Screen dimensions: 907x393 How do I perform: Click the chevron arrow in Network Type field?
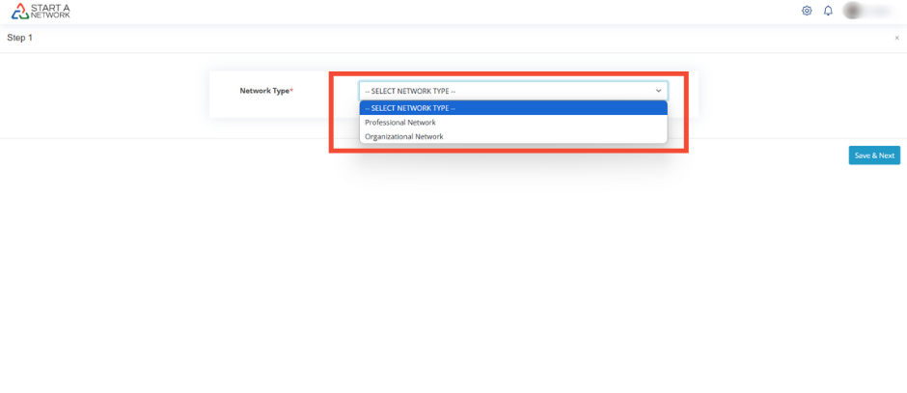pos(659,91)
